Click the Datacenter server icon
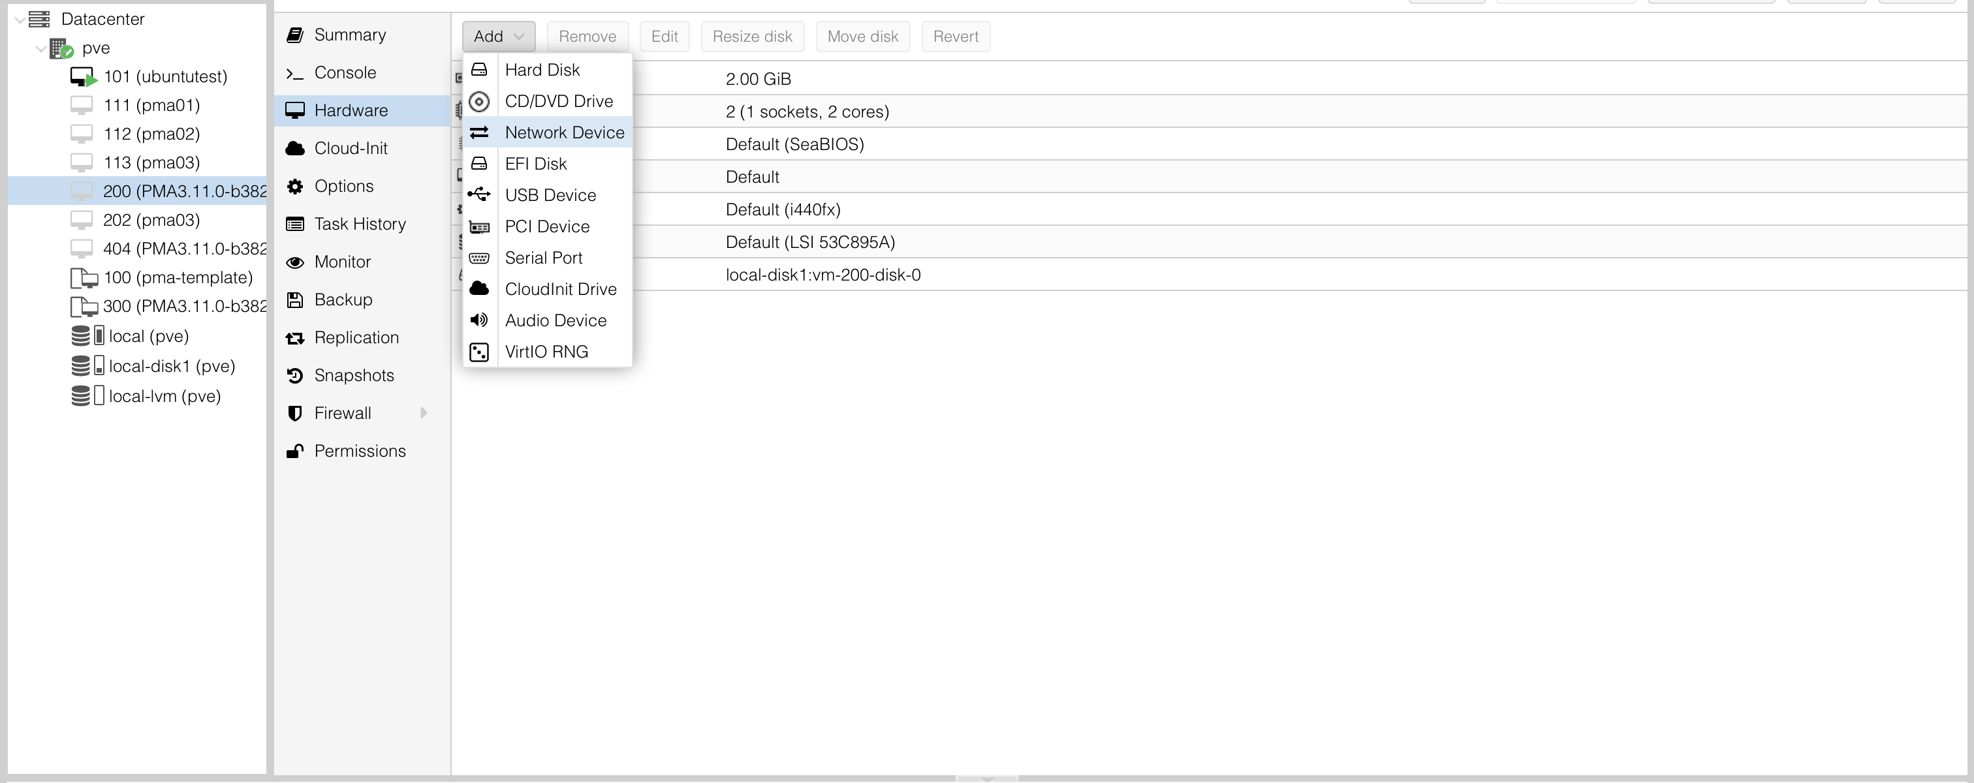 (x=39, y=18)
